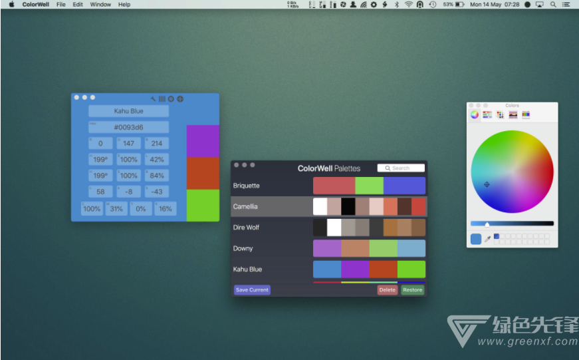579x360 pixels.
Task: Open Spotlight search magnifier icon
Action: [553, 5]
